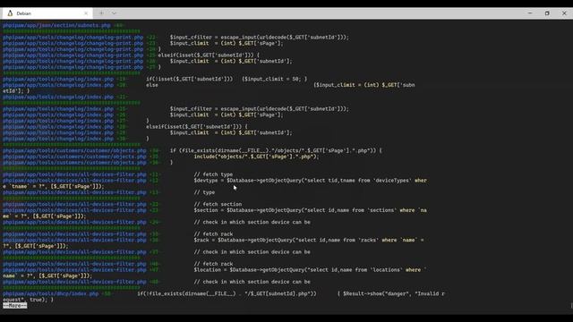Click the include("objects/" statement
The image size is (573, 322).
click(256, 157)
